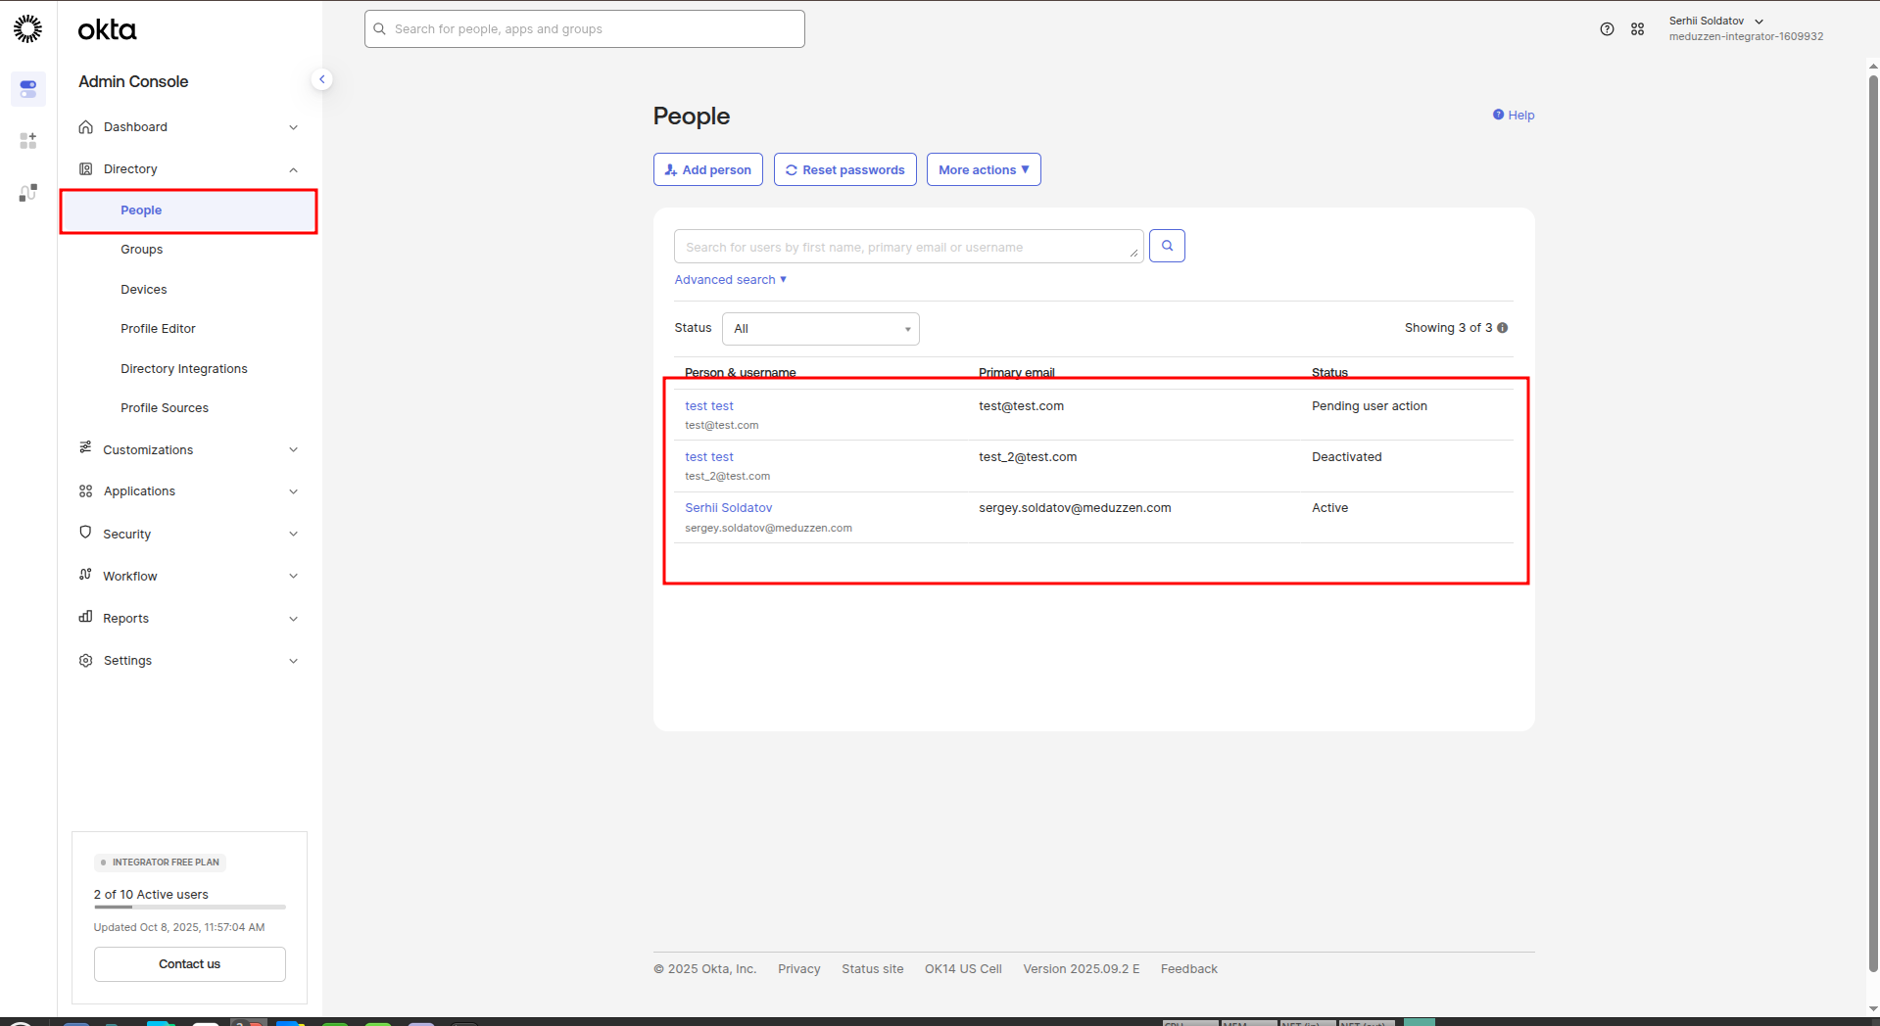The height and width of the screenshot is (1026, 1880).
Task: Click the Primary email column header
Action: 1017,373
